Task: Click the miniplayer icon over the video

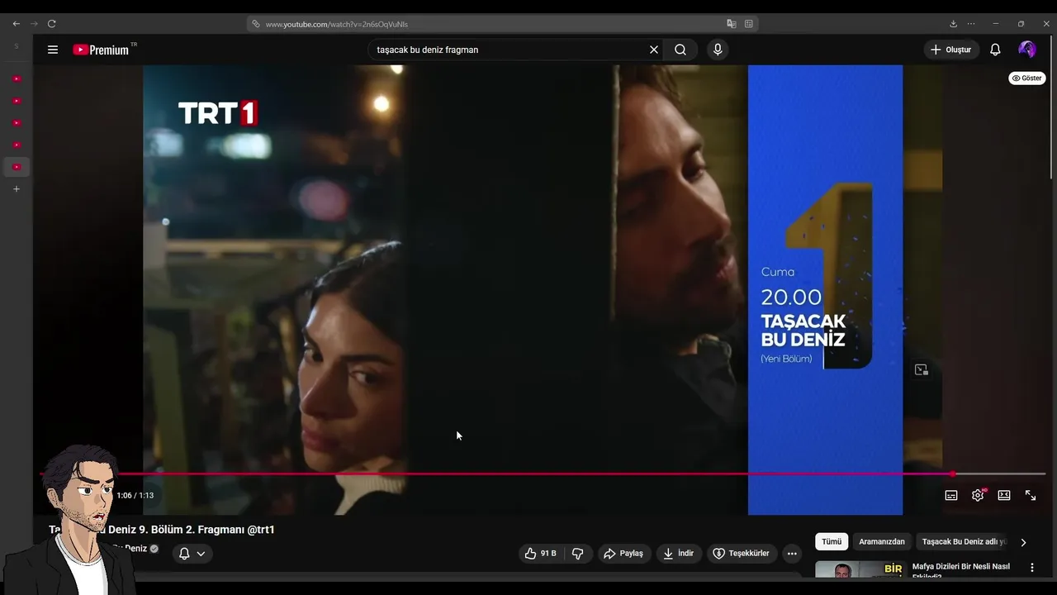Action: click(922, 370)
